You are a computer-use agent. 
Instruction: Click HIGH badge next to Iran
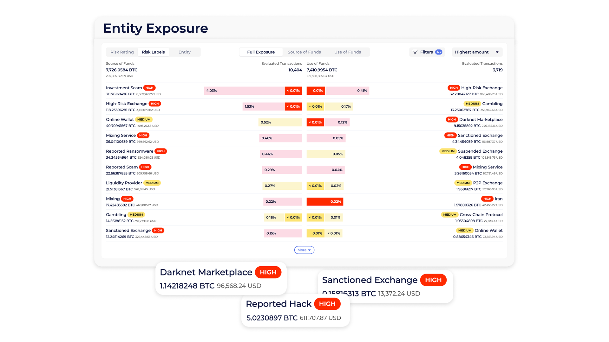487,199
